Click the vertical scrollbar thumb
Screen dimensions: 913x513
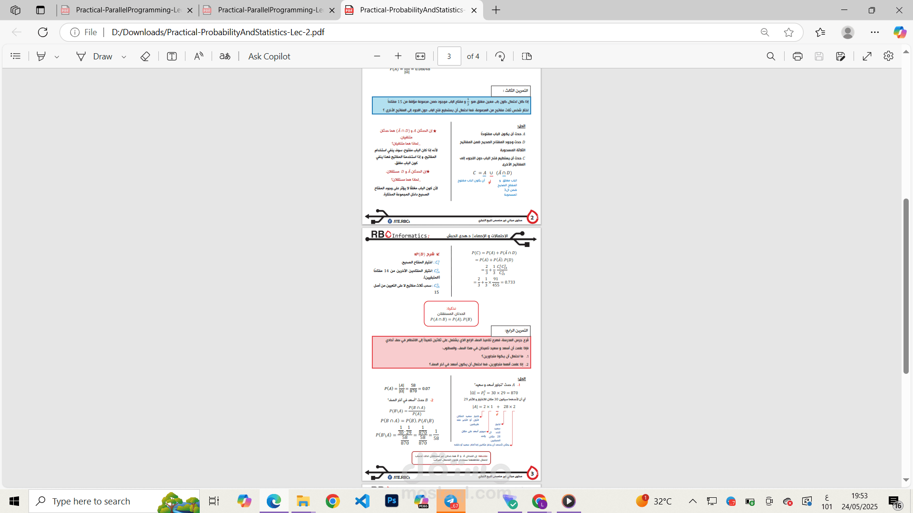906,286
